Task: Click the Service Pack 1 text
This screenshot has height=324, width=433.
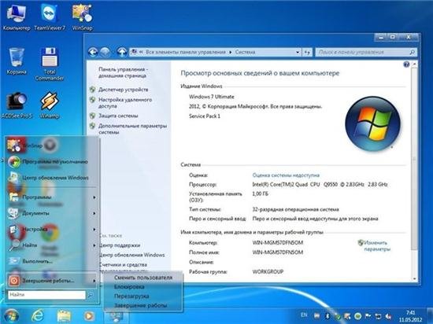Action: (205, 116)
